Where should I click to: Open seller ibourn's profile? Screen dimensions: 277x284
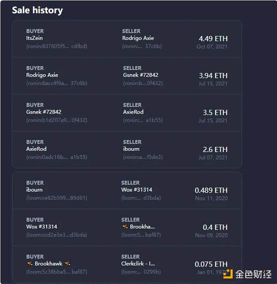(x=131, y=149)
